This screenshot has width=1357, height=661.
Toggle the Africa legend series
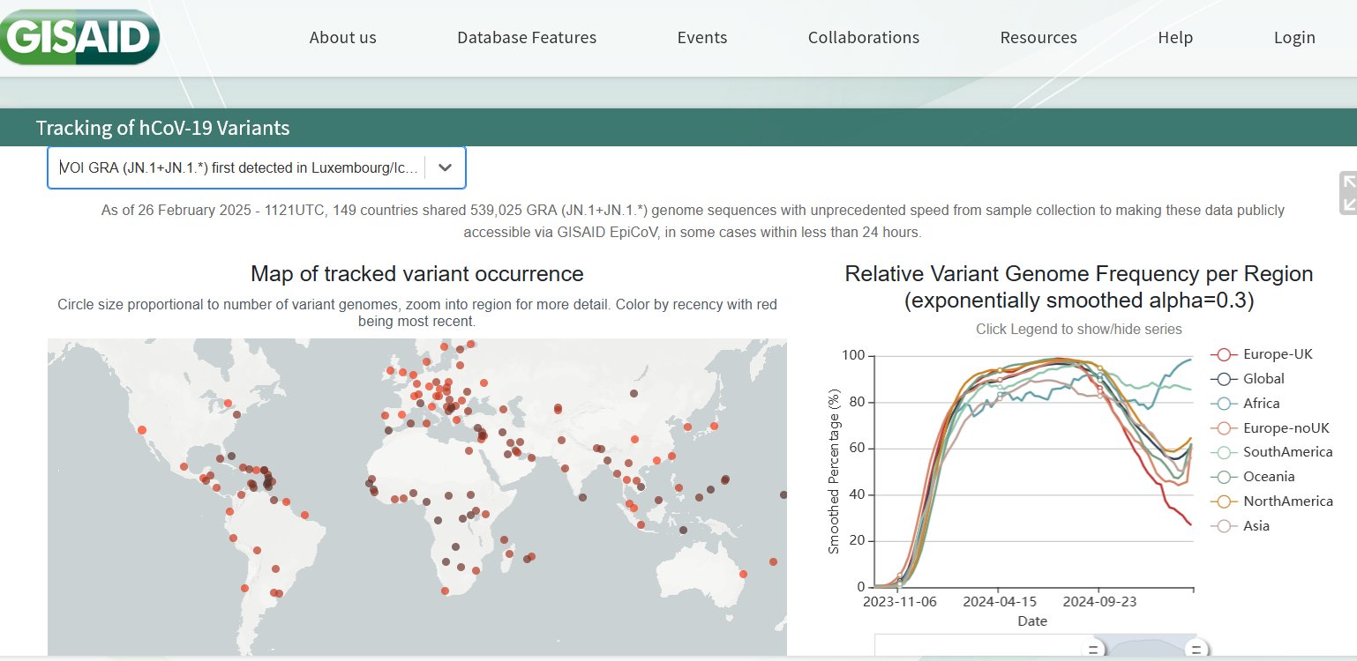(1223, 404)
